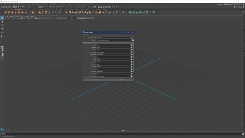
Task: Click the New Scene icon in status line
Action: 14,7
